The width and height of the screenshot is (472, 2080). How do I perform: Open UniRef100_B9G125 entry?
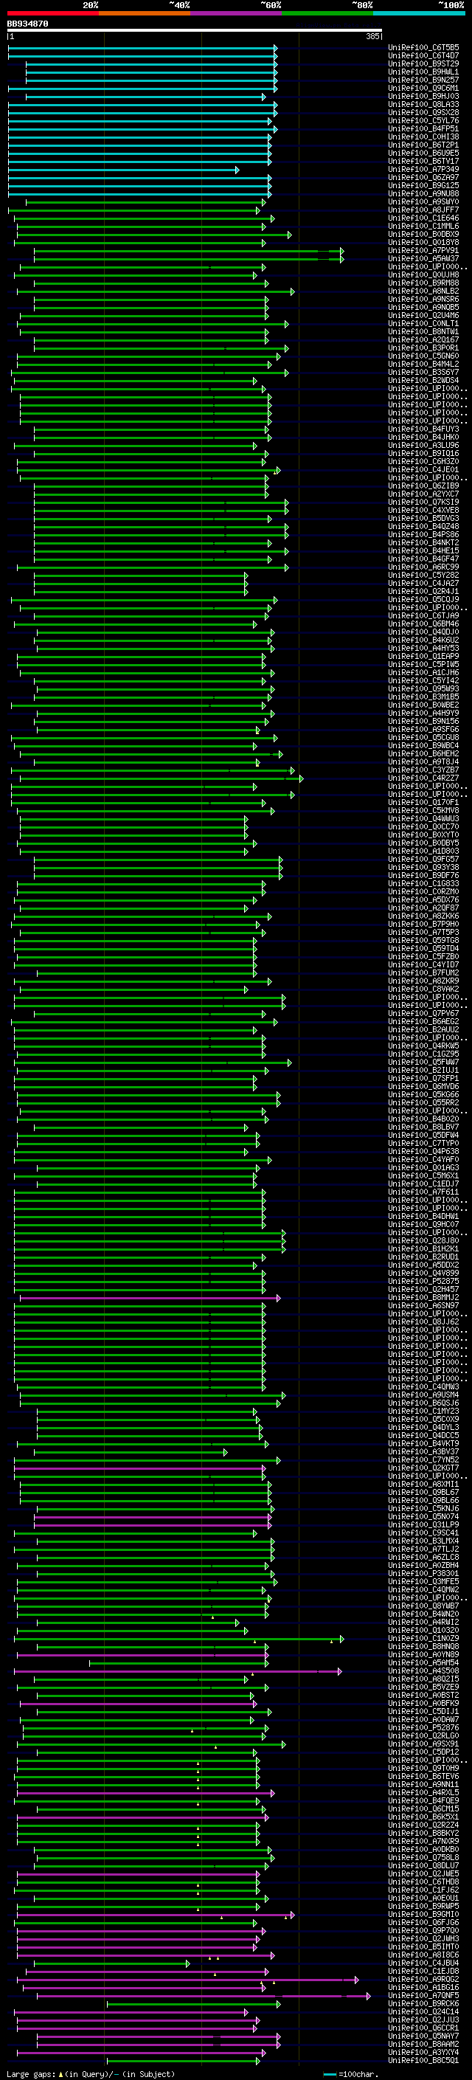[423, 186]
